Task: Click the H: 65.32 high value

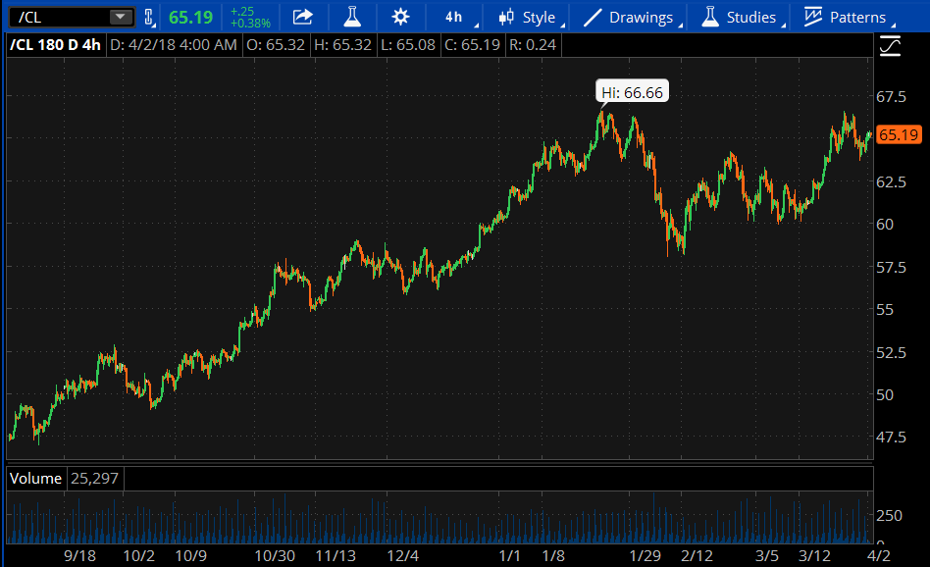Action: (x=342, y=45)
